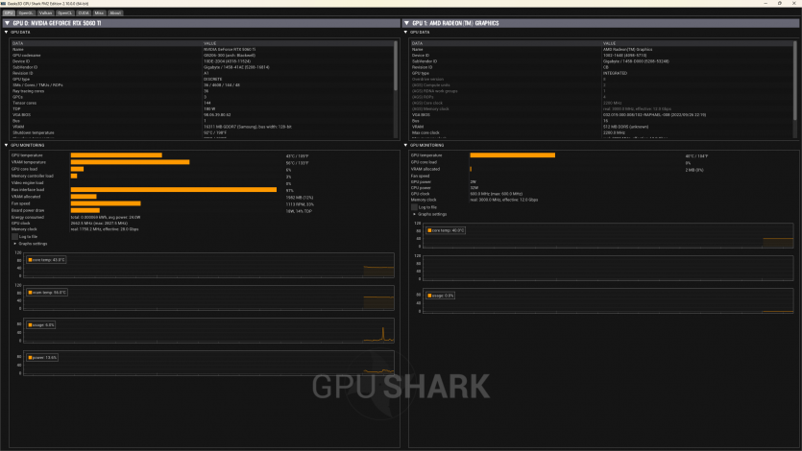Click the NVIDIA core temp graph legend swatch

pyautogui.click(x=30, y=260)
